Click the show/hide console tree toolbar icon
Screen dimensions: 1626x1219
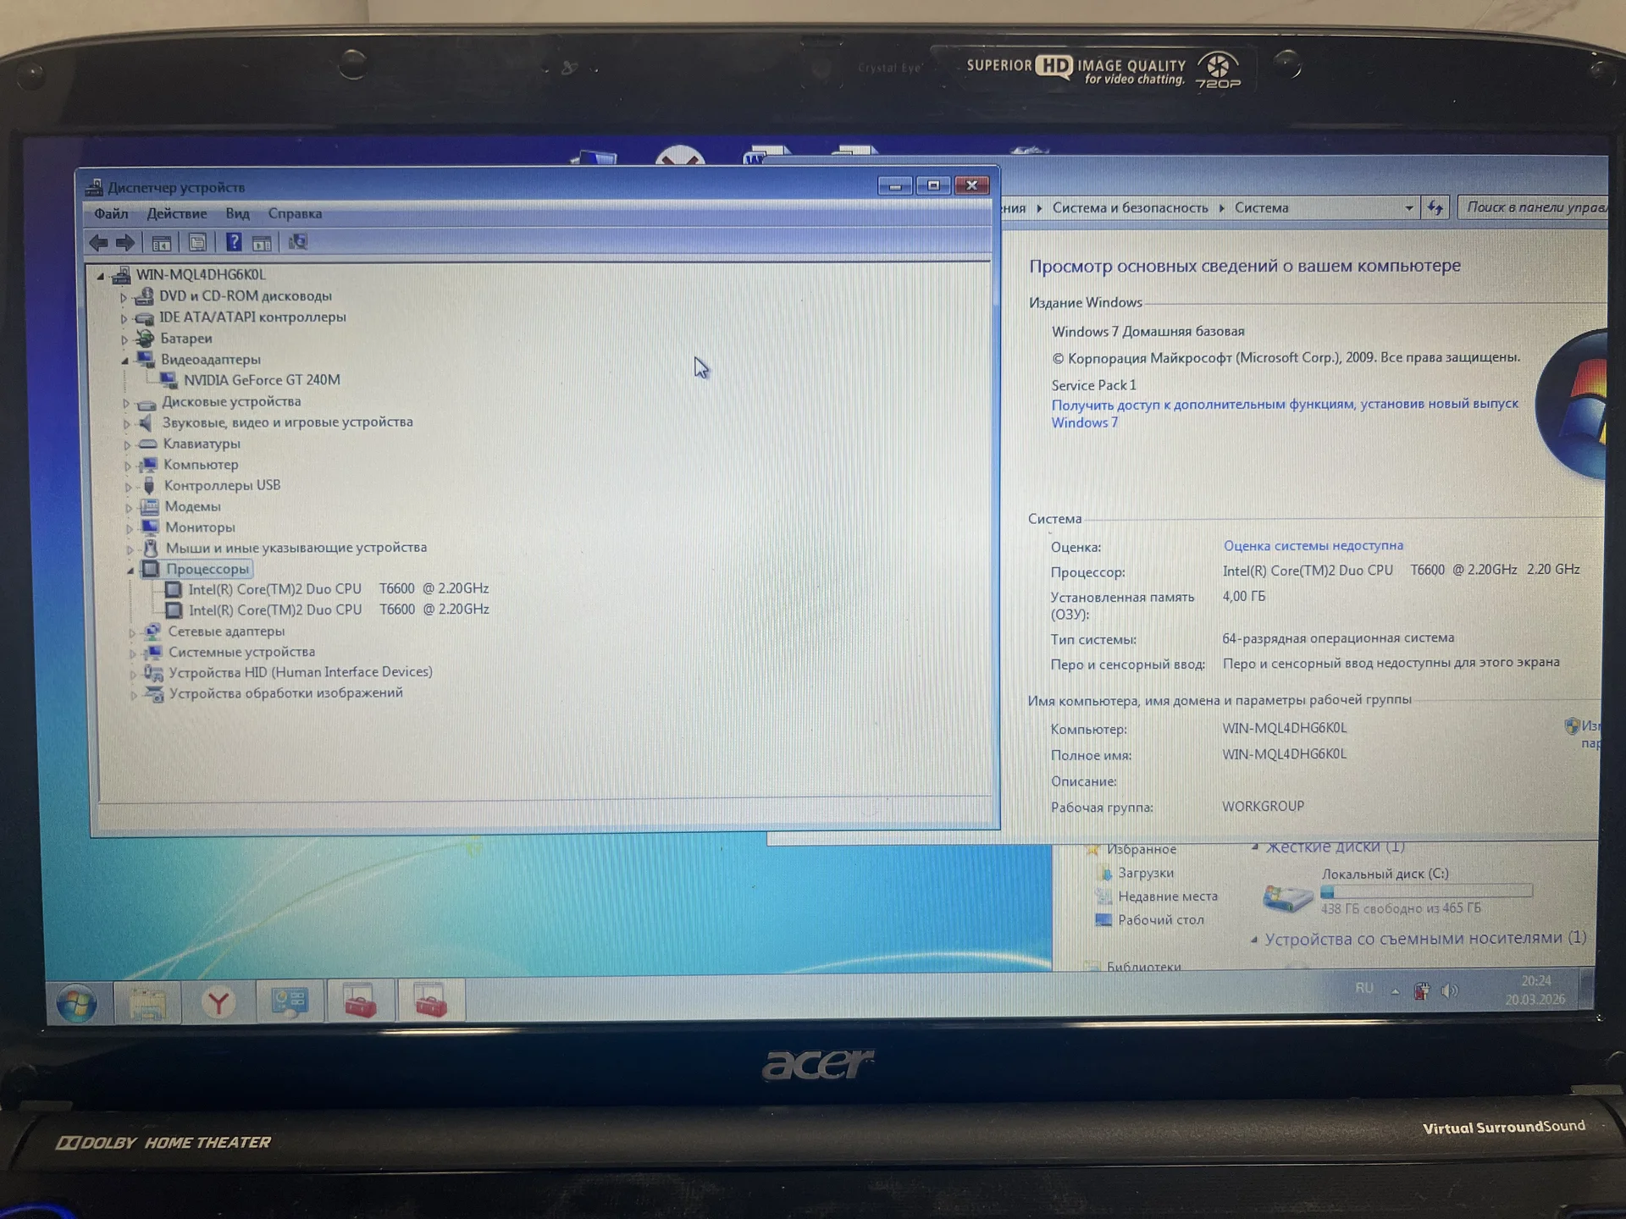(x=161, y=244)
